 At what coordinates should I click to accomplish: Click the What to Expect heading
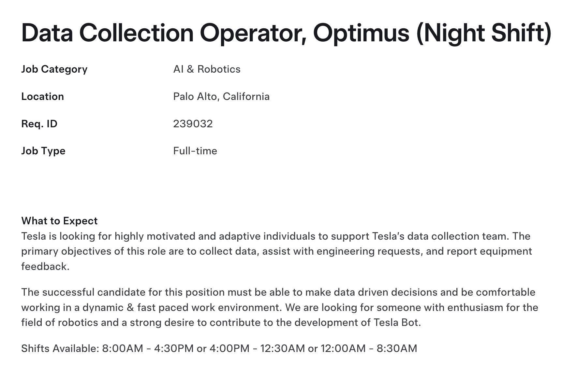point(59,221)
